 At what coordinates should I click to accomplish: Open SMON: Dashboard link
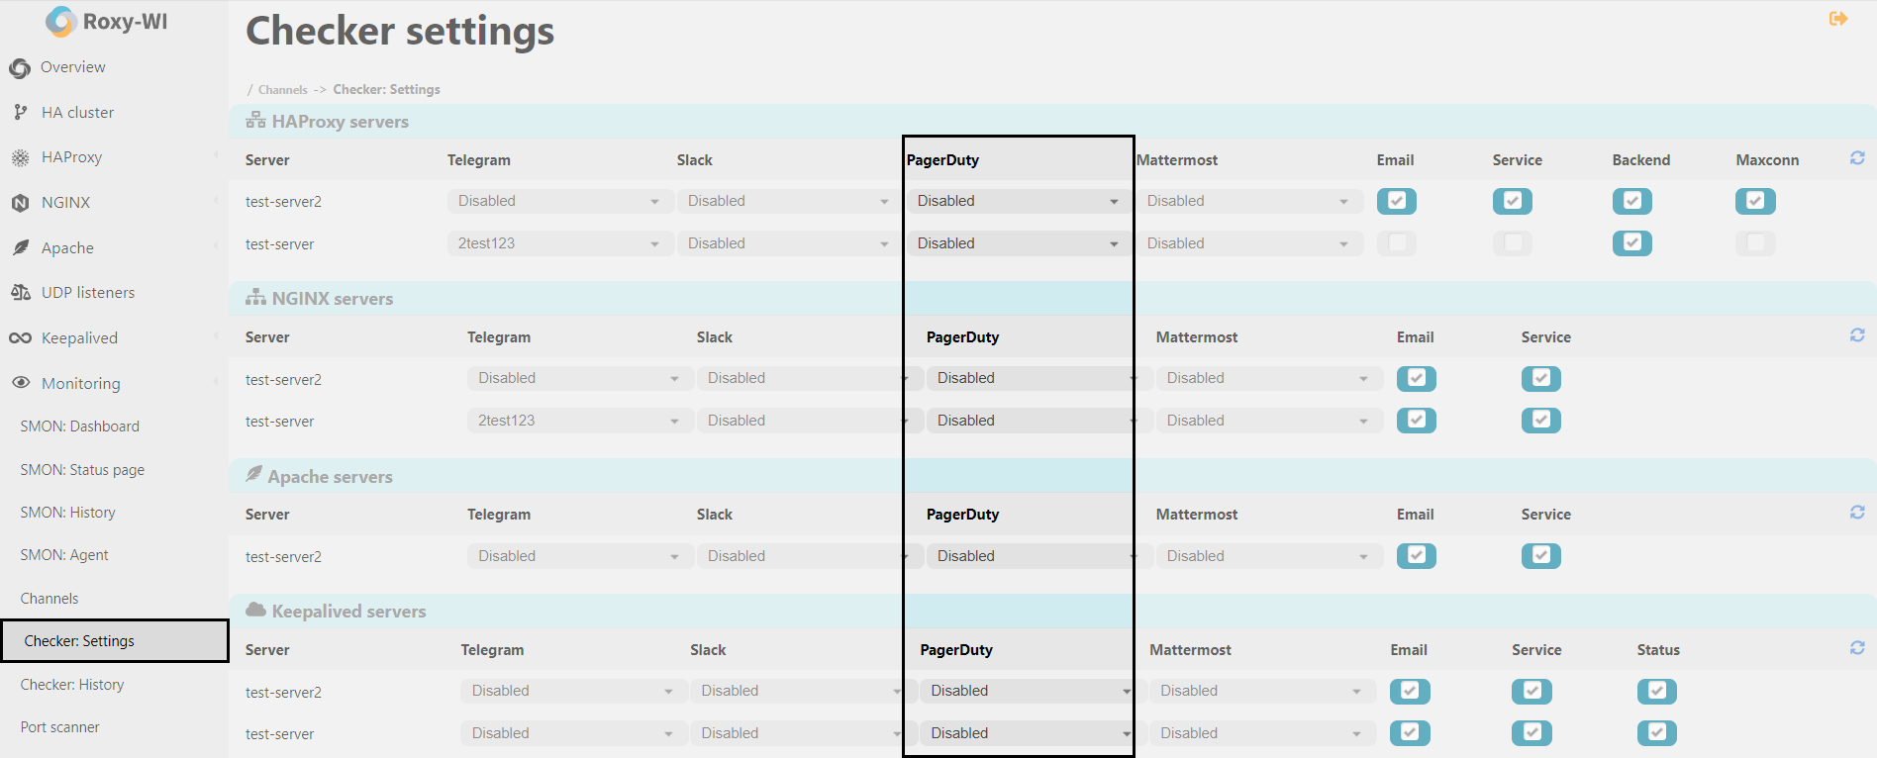coord(80,426)
